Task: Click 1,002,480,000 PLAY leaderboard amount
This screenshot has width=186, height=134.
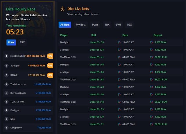Action: (35, 56)
